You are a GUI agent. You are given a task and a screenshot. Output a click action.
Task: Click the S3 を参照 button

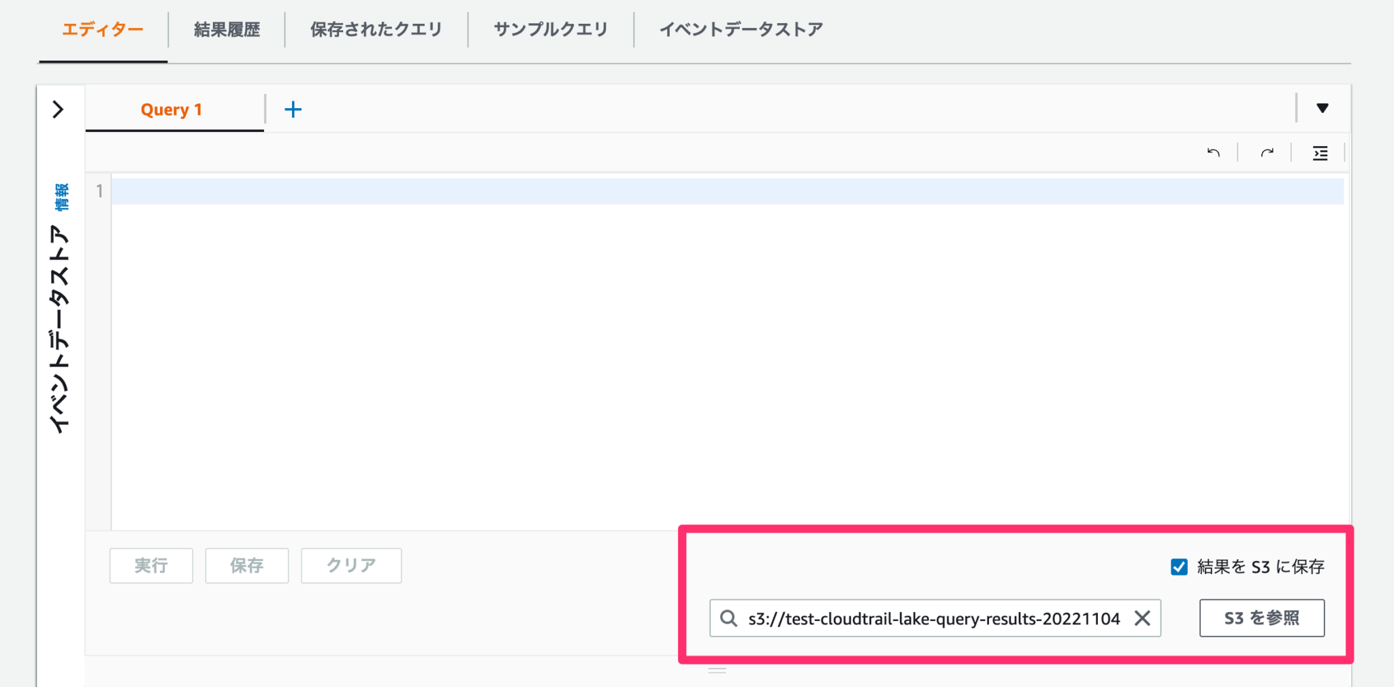tap(1262, 618)
